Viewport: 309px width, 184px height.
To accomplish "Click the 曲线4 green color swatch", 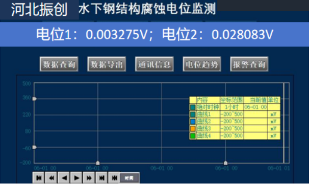I will pyautogui.click(x=193, y=136).
